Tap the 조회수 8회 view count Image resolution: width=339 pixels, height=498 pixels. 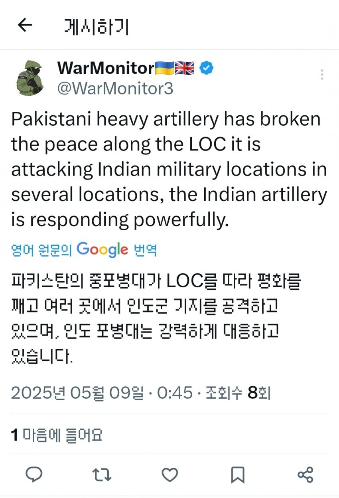point(238,393)
